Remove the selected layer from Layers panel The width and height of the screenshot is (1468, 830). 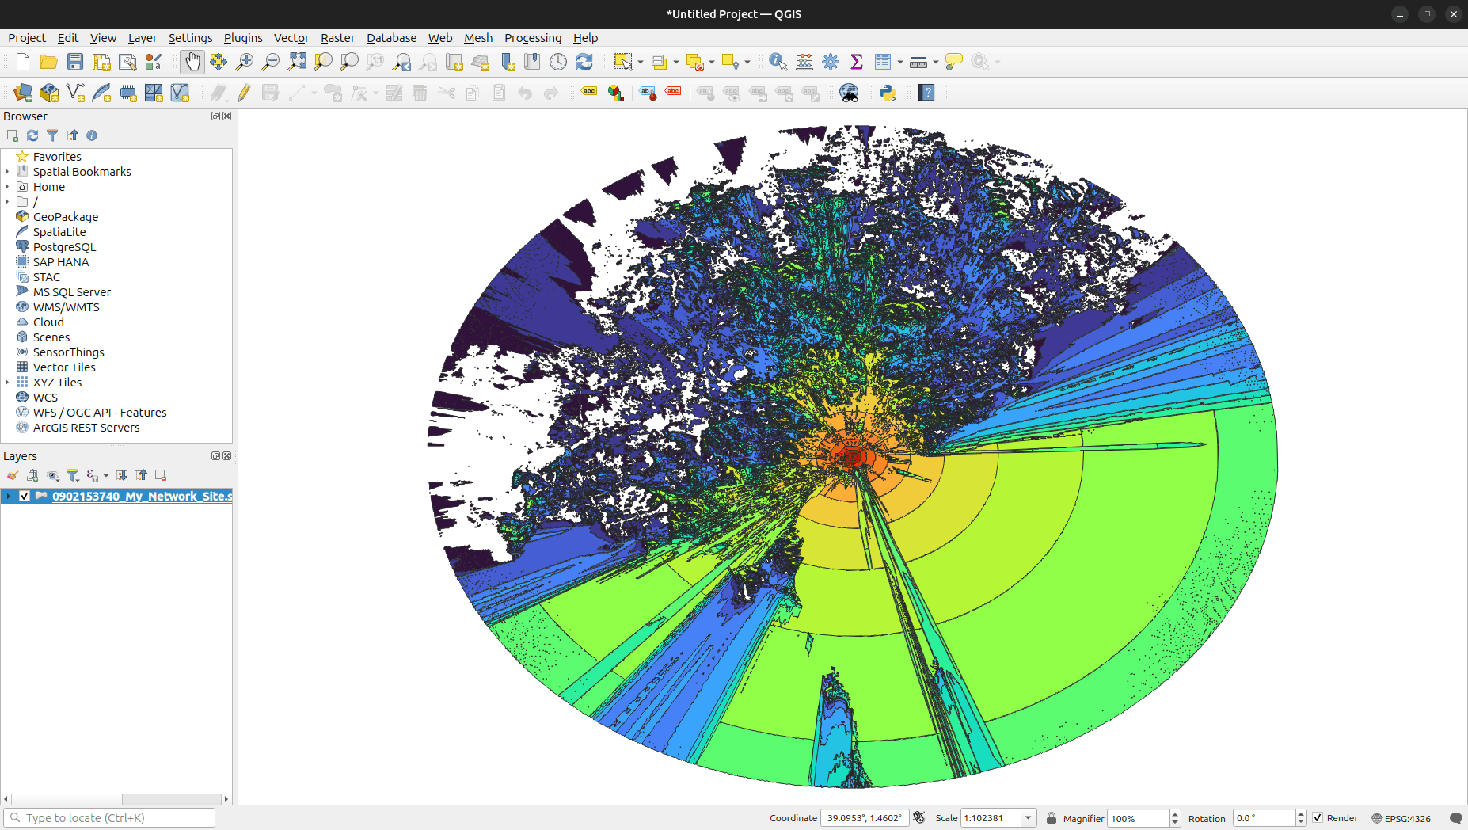161,475
